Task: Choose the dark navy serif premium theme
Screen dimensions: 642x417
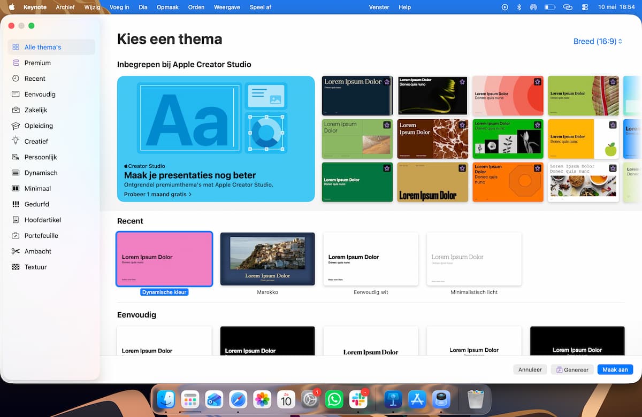Action: tap(357, 96)
